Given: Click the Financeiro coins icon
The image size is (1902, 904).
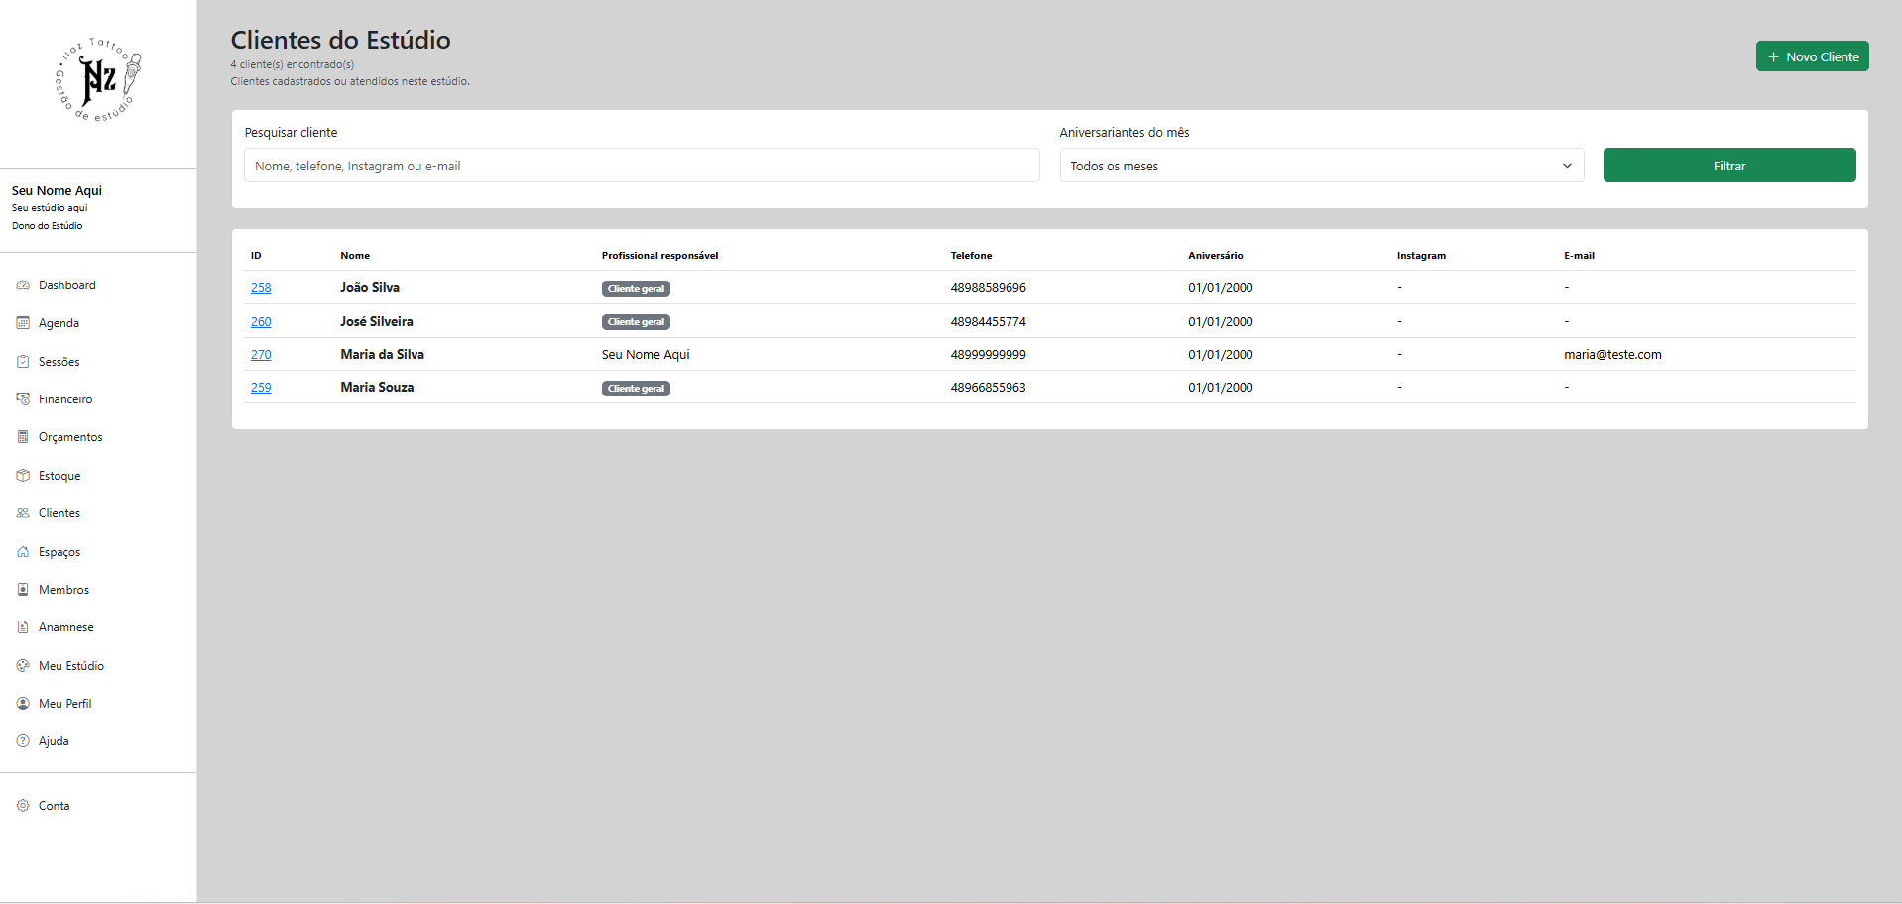Looking at the screenshot, I should click(x=23, y=399).
